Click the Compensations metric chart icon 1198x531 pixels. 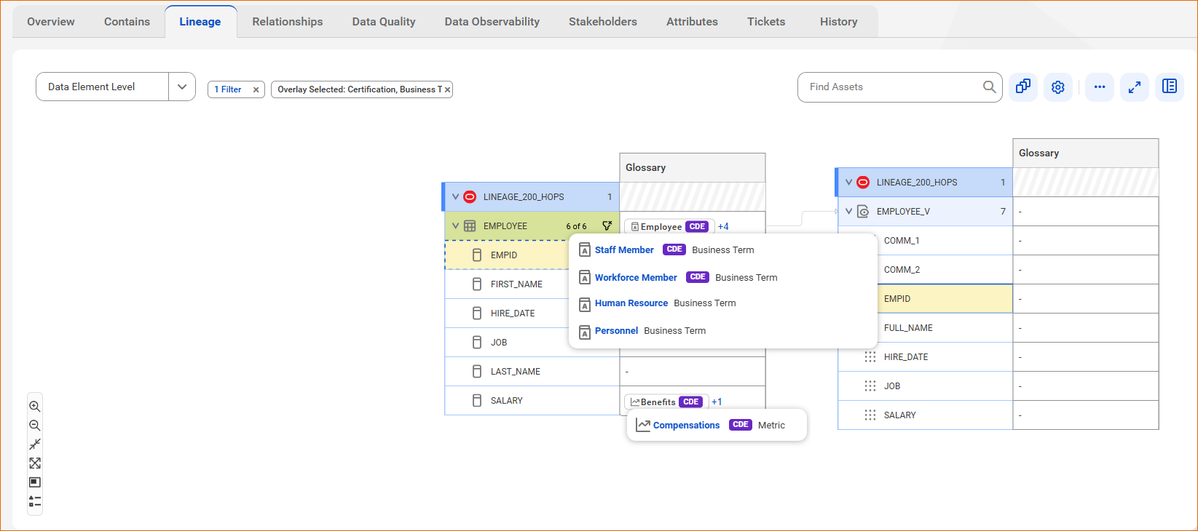point(643,426)
